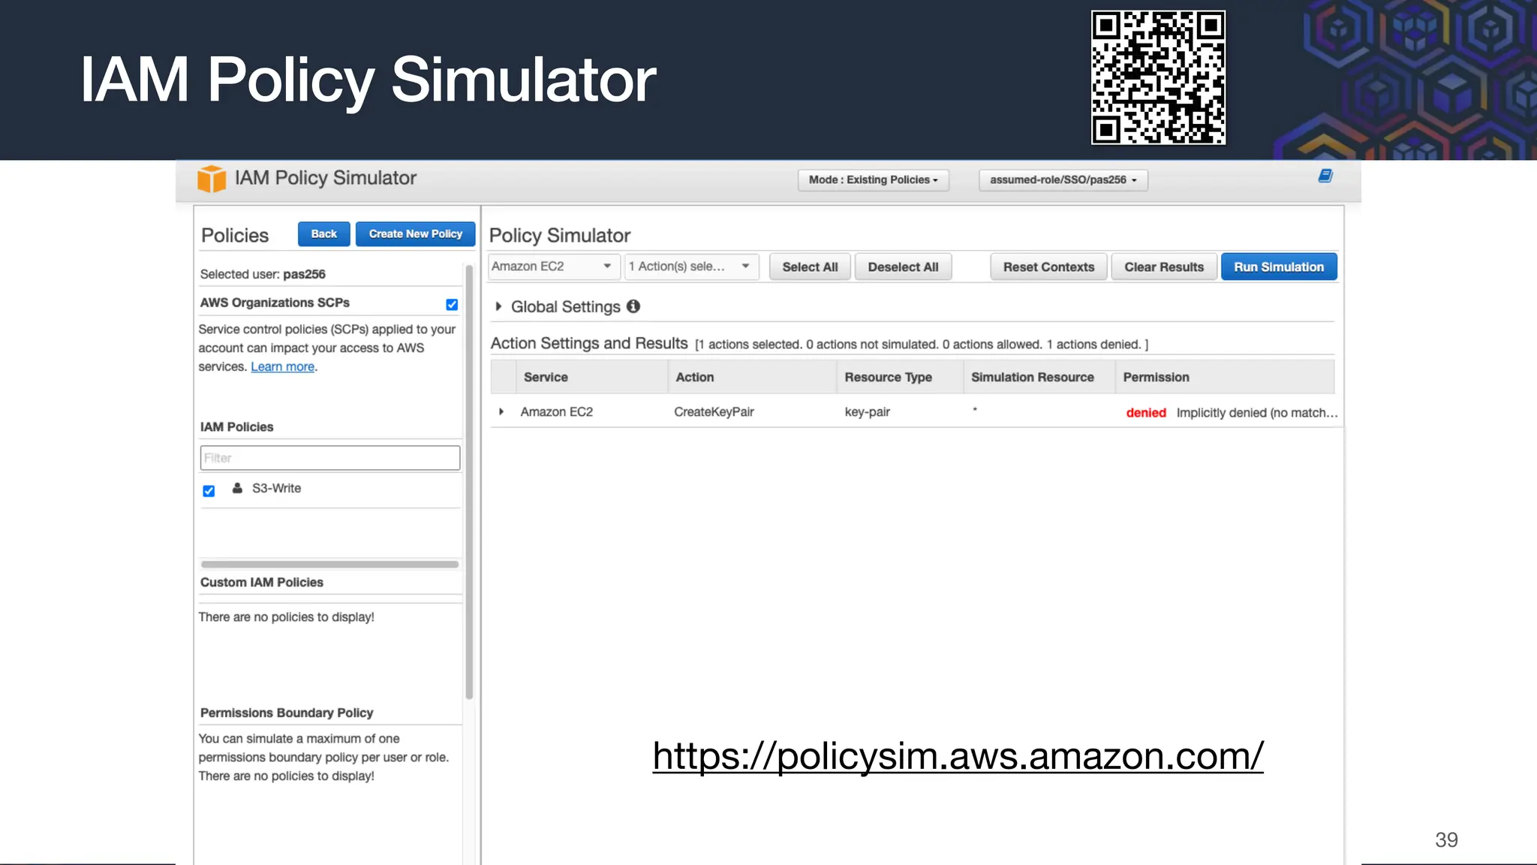
Task: Click the Permissions Boundary Policy heading
Action: coord(287,713)
